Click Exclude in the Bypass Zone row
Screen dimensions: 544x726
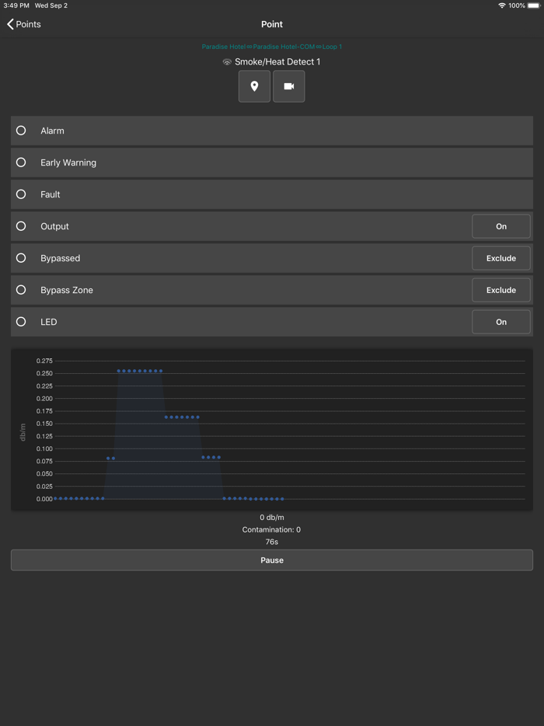click(x=501, y=290)
